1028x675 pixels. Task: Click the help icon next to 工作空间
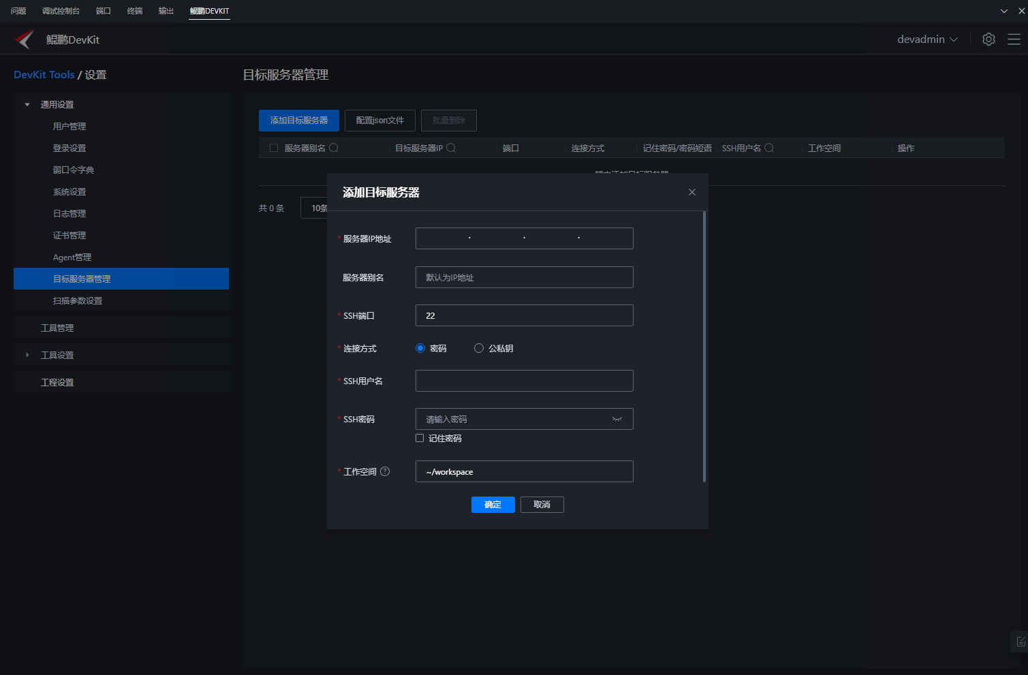385,471
